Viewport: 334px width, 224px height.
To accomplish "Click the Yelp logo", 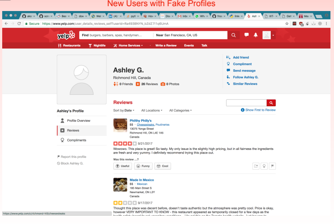I will (x=66, y=35).
